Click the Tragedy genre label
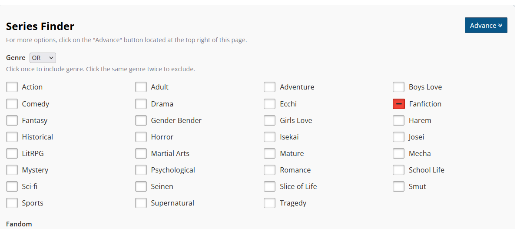Viewport: 517px width, 229px height. tap(293, 203)
